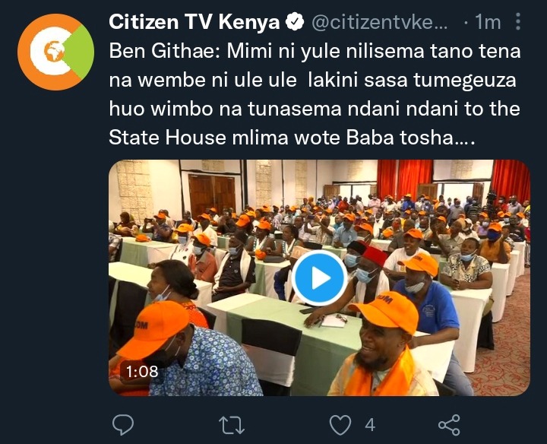547x444 pixels.
Task: Click the Citizen TV Kenya display name
Action: (x=194, y=22)
